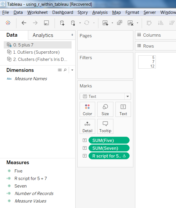
Task: Click the Size marks card button
Action: tap(105, 109)
